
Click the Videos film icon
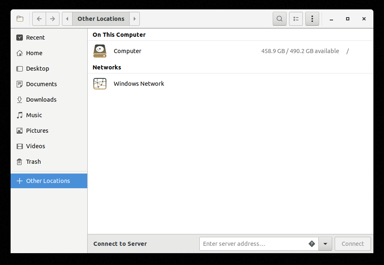click(x=20, y=146)
